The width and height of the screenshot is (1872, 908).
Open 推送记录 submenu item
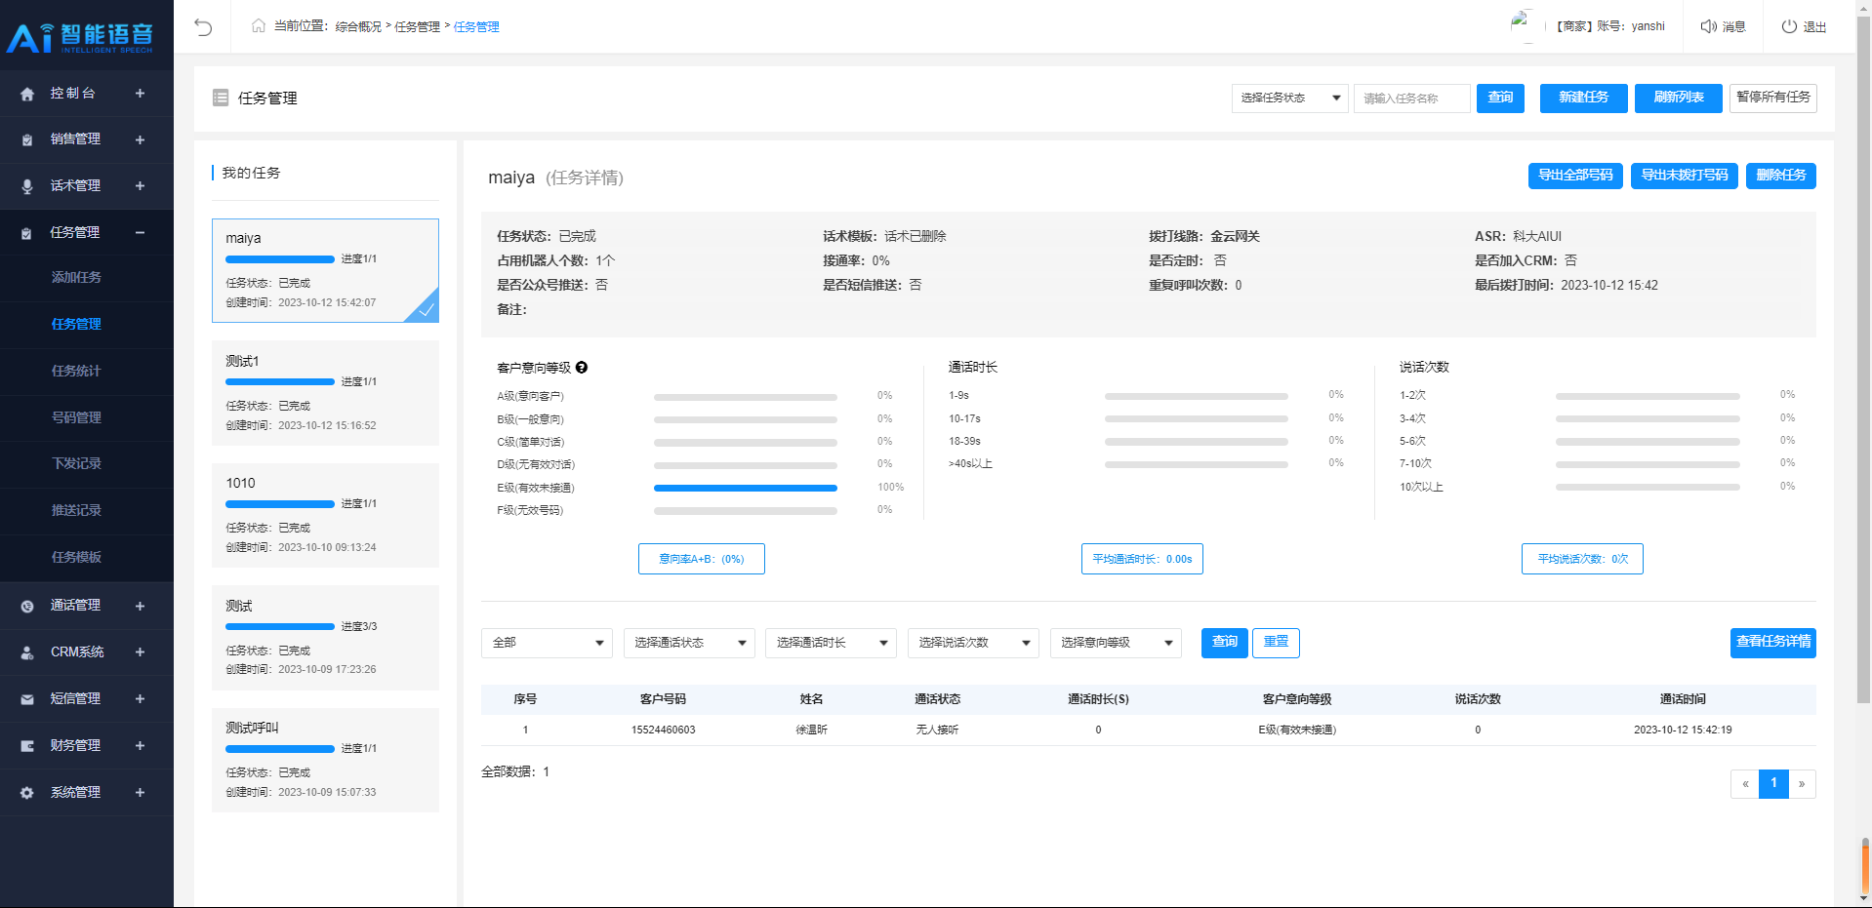tap(76, 510)
